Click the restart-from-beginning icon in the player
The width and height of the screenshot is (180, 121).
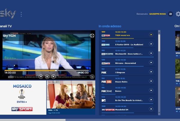click(92, 77)
